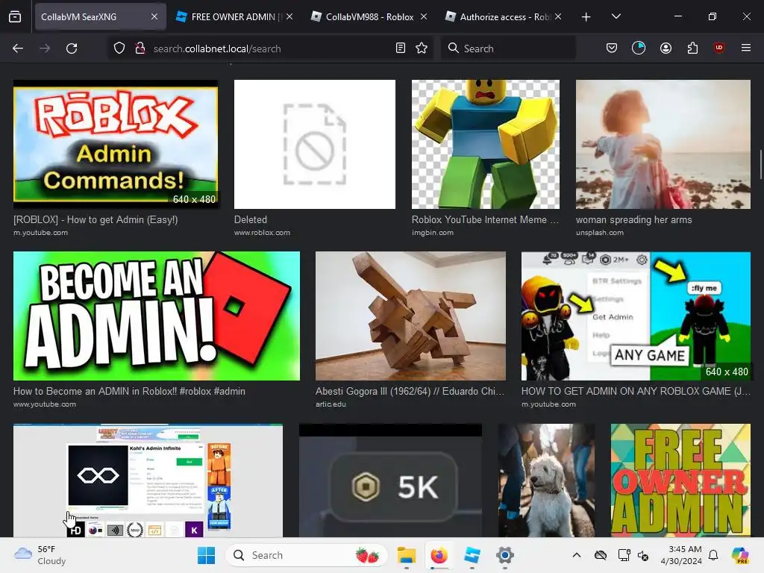
Task: Click the 'unsplash.com' source text
Action: click(600, 233)
